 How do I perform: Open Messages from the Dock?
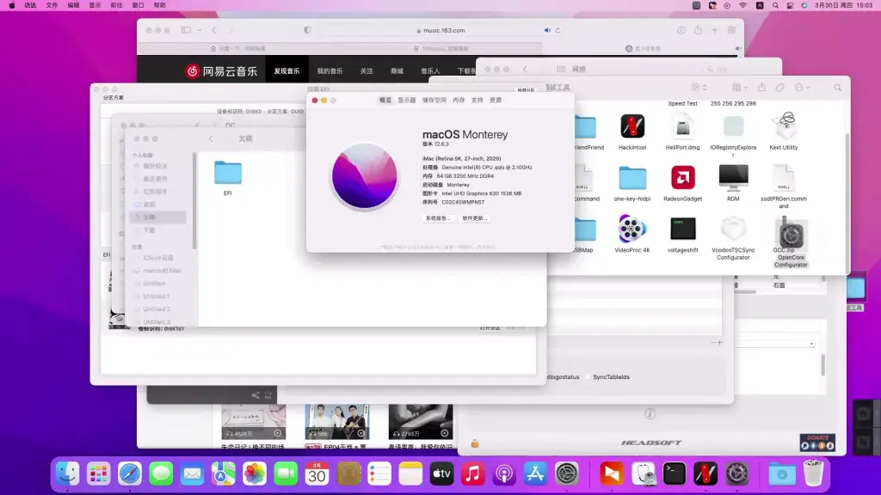pyautogui.click(x=161, y=474)
